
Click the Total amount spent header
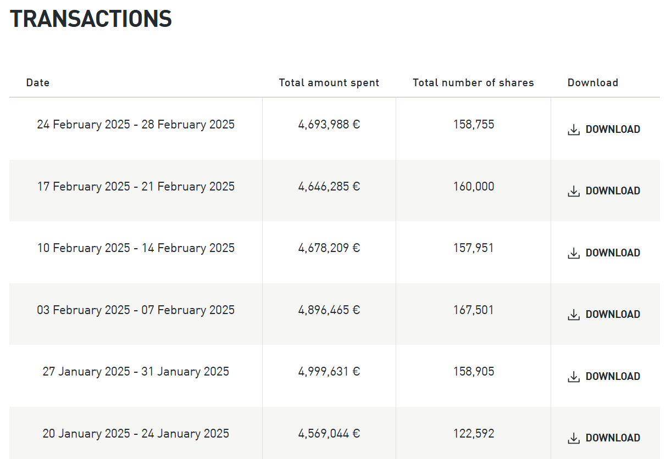329,83
